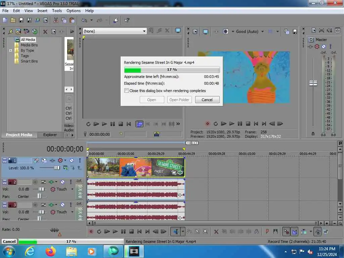Click the track 1 Level slider
This screenshot has height=258, width=344.
56,168
